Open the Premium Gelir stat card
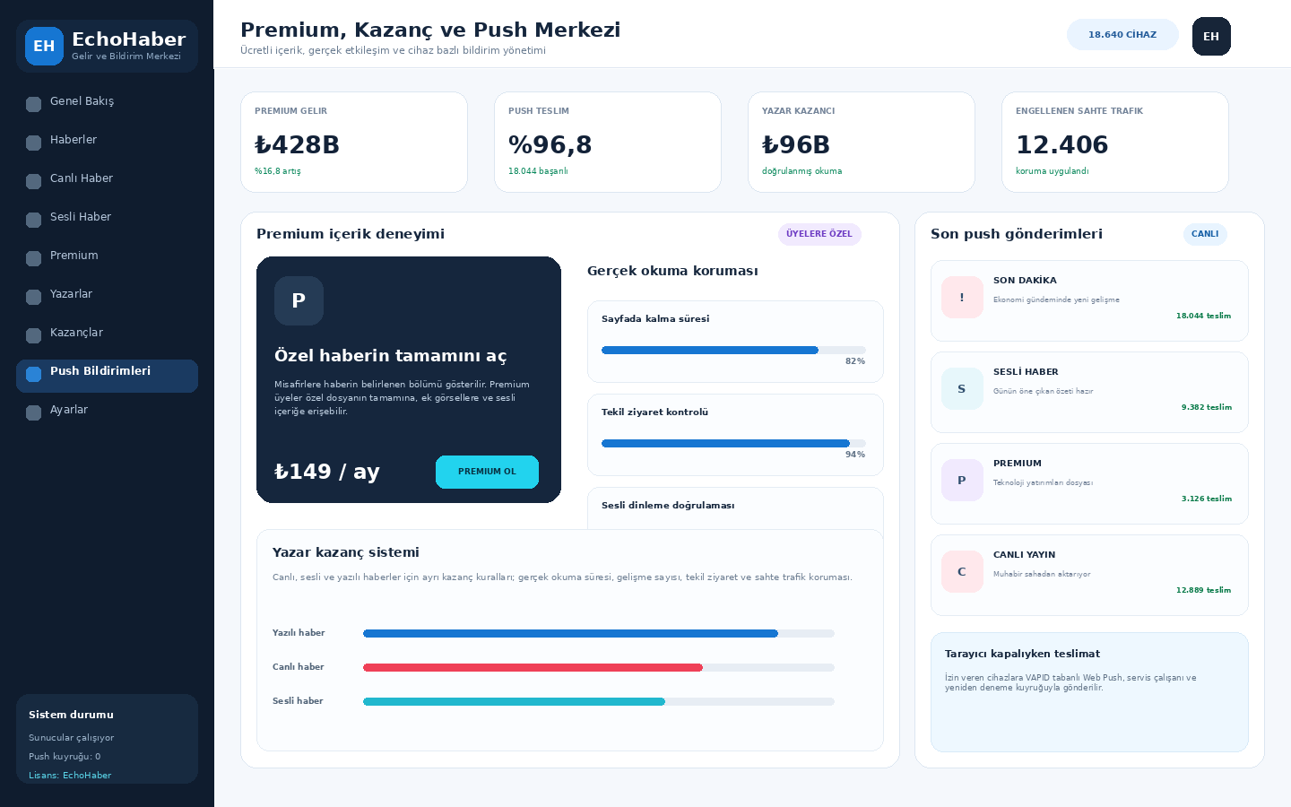This screenshot has height=807, width=1291. (354, 142)
